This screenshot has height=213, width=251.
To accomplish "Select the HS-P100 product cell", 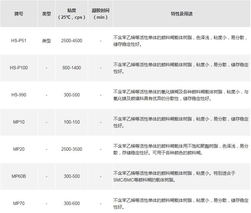I will [x=19, y=68].
